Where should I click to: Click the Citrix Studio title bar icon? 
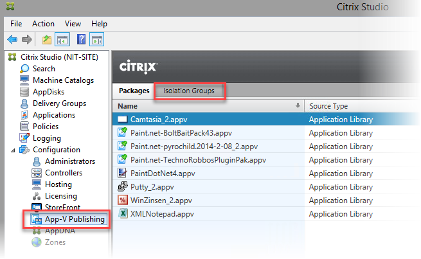pos(10,6)
